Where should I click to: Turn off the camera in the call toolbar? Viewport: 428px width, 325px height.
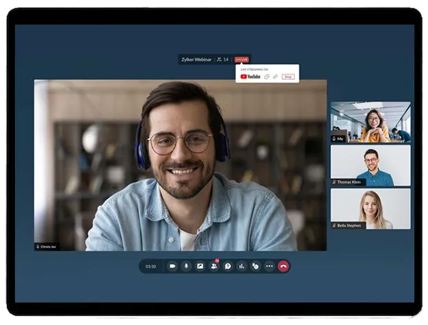click(172, 266)
